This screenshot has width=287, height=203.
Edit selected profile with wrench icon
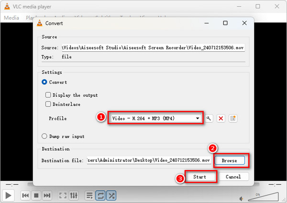[210, 118]
